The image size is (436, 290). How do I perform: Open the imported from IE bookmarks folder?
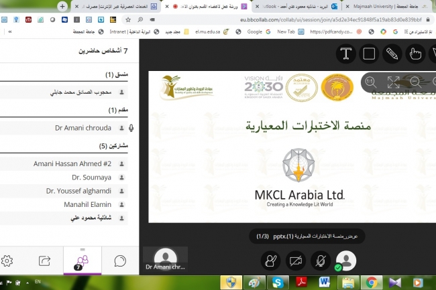[x=418, y=31]
